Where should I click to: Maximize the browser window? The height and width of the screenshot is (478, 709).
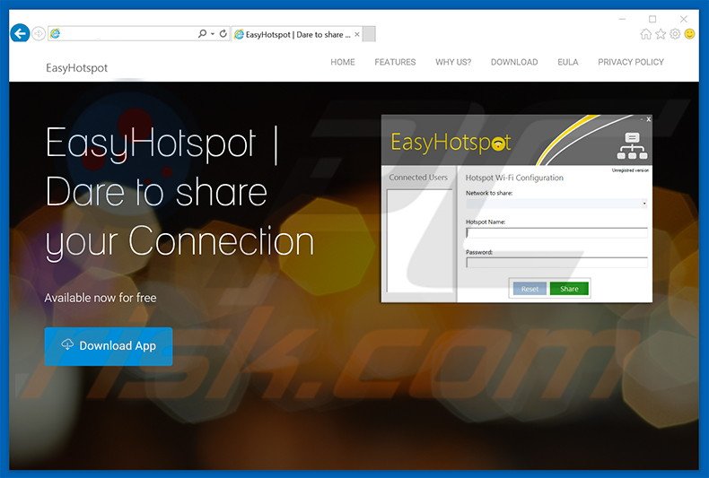click(652, 19)
